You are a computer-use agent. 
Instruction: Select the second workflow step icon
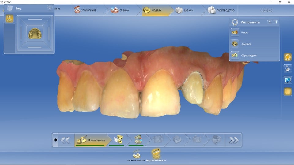(x=118, y=140)
